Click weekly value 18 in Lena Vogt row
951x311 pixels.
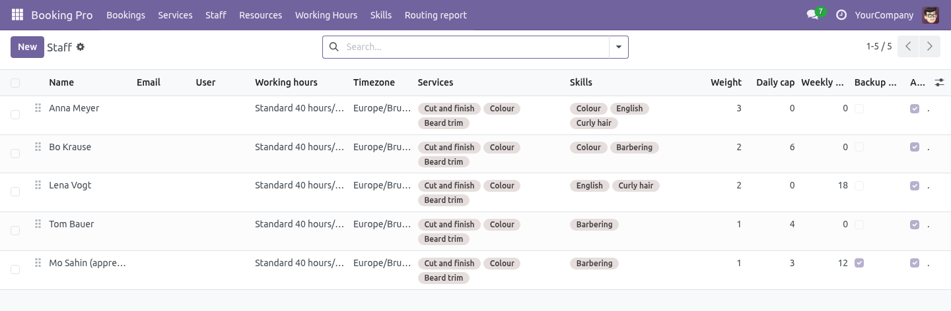(x=843, y=185)
